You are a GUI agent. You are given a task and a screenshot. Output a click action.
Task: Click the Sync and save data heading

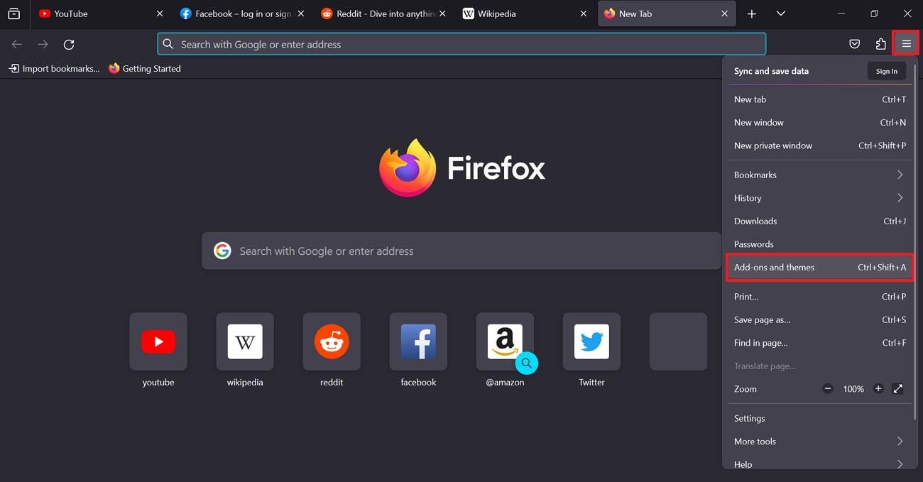(x=771, y=71)
